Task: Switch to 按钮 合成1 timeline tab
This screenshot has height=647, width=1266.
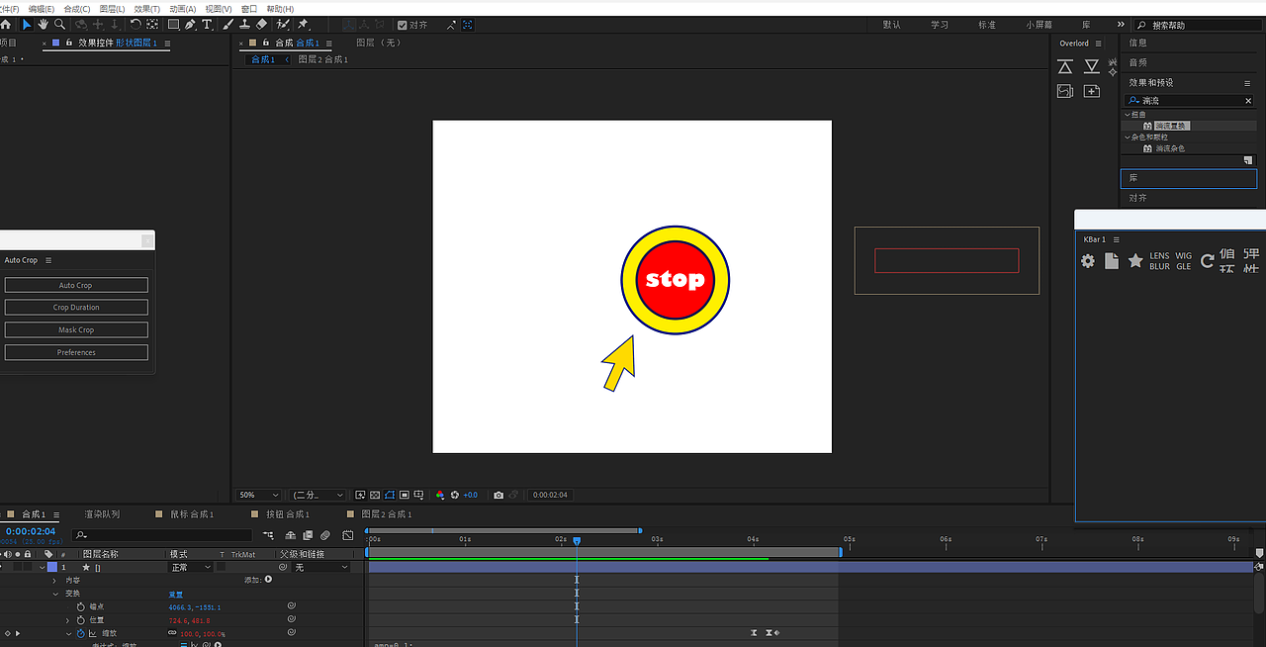Action: tap(287, 514)
